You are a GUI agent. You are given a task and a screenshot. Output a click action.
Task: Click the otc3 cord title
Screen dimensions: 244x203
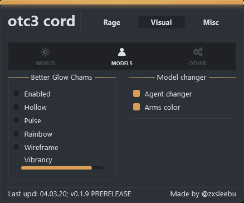(42, 21)
